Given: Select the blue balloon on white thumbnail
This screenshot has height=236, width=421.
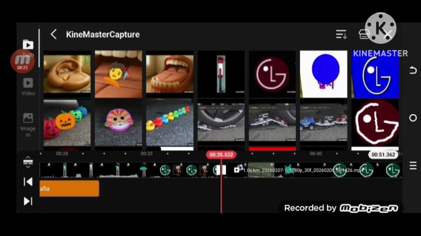Looking at the screenshot, I should [x=324, y=74].
